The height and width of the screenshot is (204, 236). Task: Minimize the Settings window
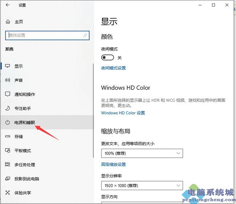click(200, 5)
